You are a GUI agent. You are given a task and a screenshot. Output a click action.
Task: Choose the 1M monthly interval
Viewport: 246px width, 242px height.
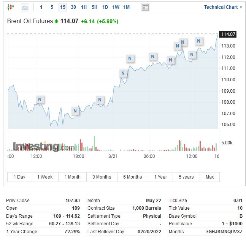point(127,7)
